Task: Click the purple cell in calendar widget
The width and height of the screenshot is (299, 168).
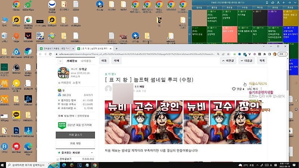Action: tap(275, 18)
